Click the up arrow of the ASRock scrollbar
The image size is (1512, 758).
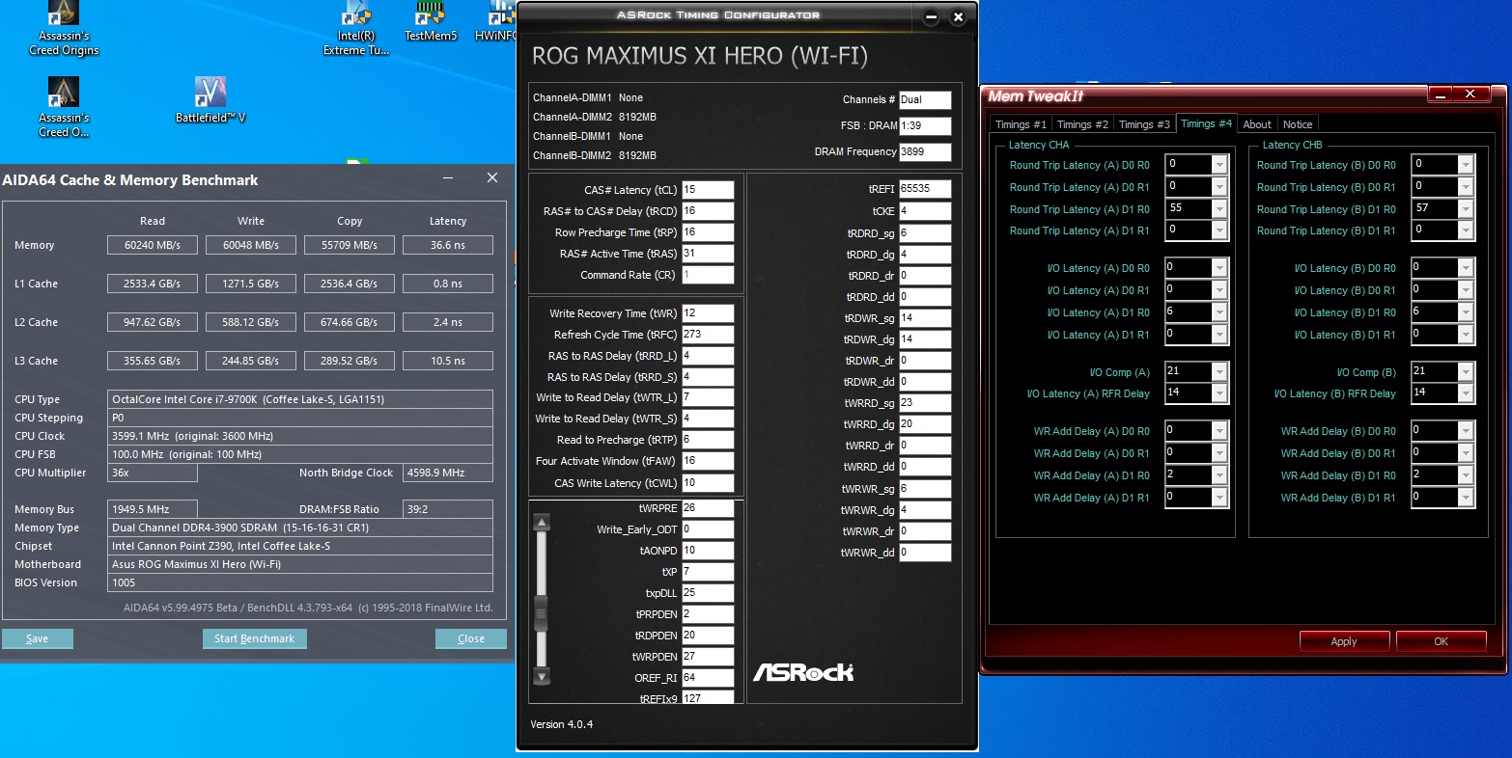pyautogui.click(x=542, y=523)
